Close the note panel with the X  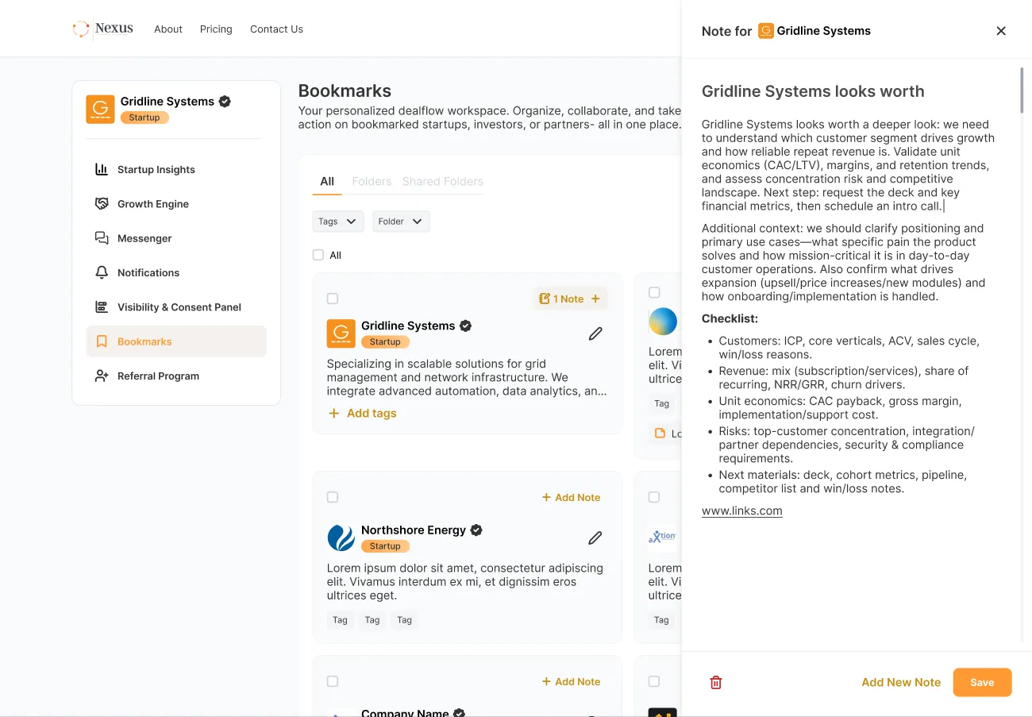tap(1001, 31)
